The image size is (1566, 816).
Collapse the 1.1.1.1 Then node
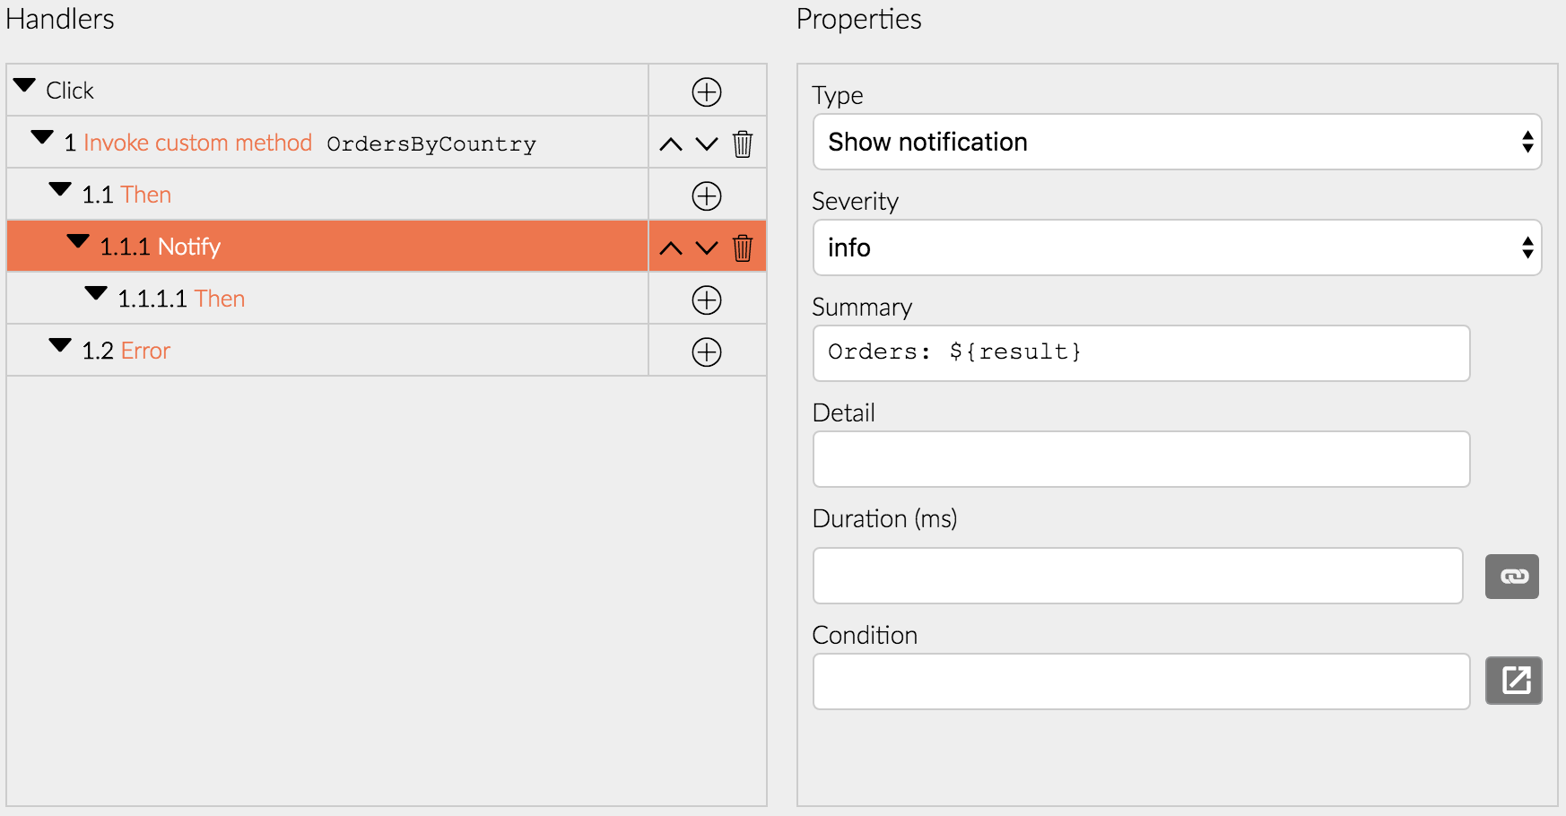pyautogui.click(x=96, y=294)
